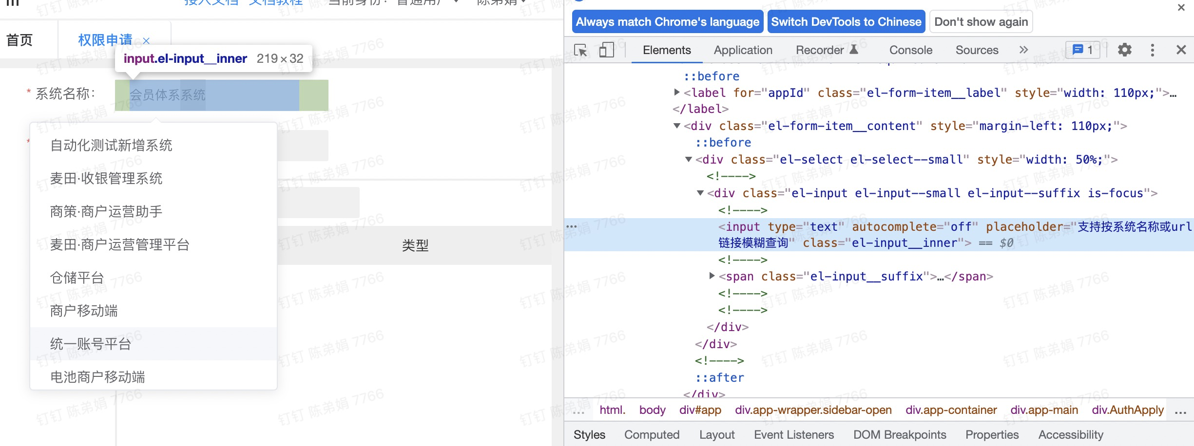Collapse the el-select el-select--small div node
1194x446 pixels.
(x=689, y=159)
